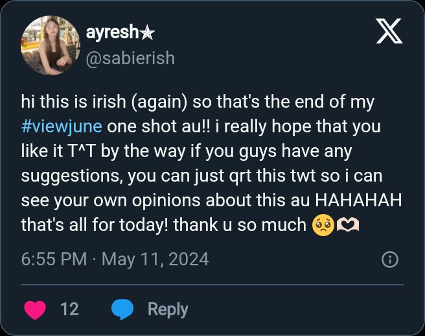This screenshot has height=336, width=425.
Task: Click the 6:55 PM time text
Action: 54,259
